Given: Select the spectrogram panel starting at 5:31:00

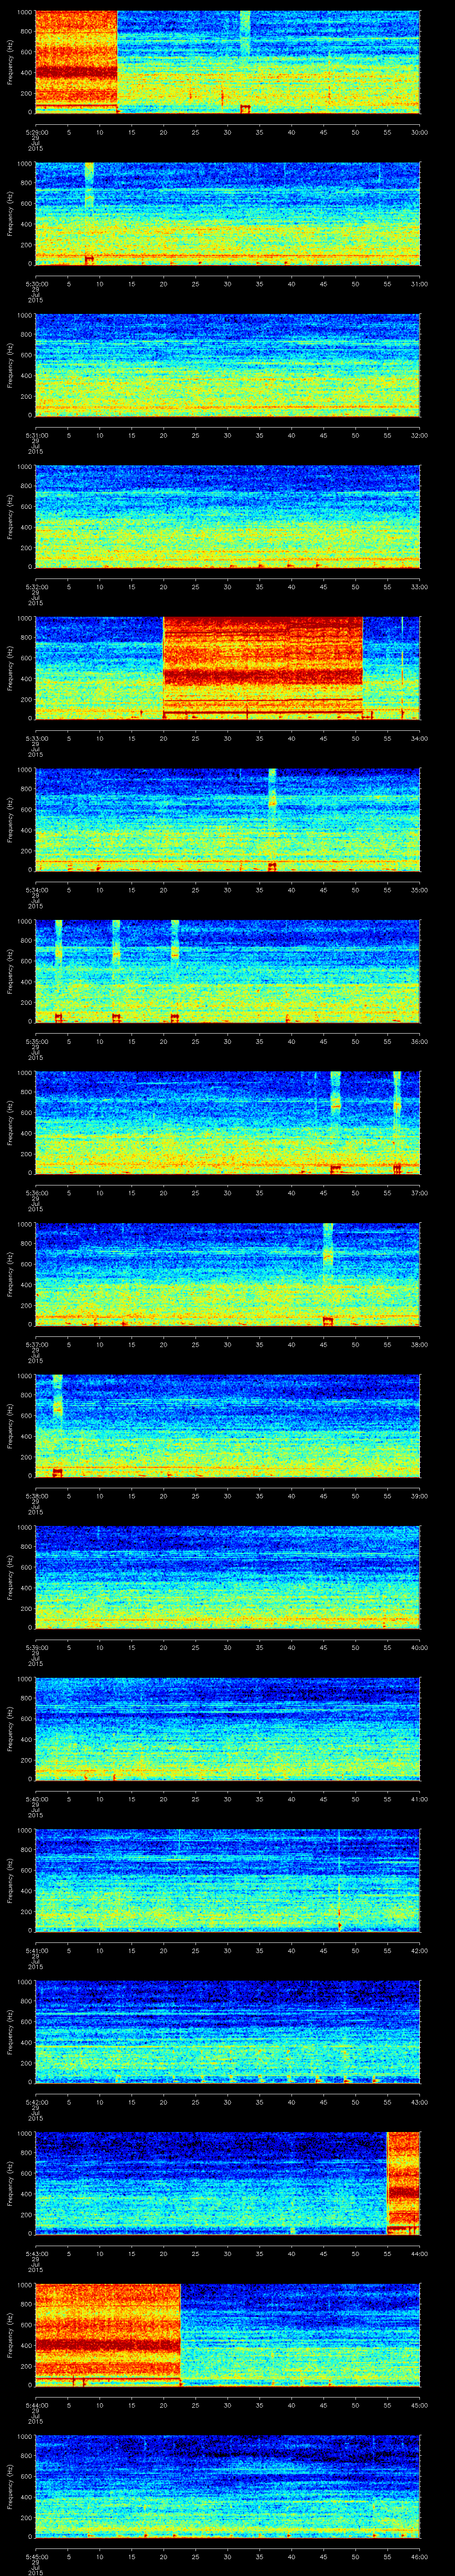Looking at the screenshot, I should pyautogui.click(x=227, y=365).
